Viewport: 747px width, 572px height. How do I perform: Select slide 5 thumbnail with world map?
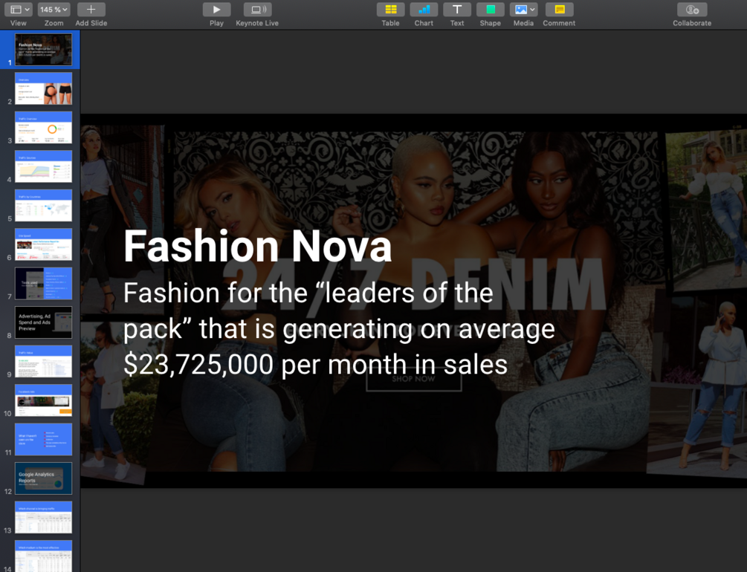point(43,205)
